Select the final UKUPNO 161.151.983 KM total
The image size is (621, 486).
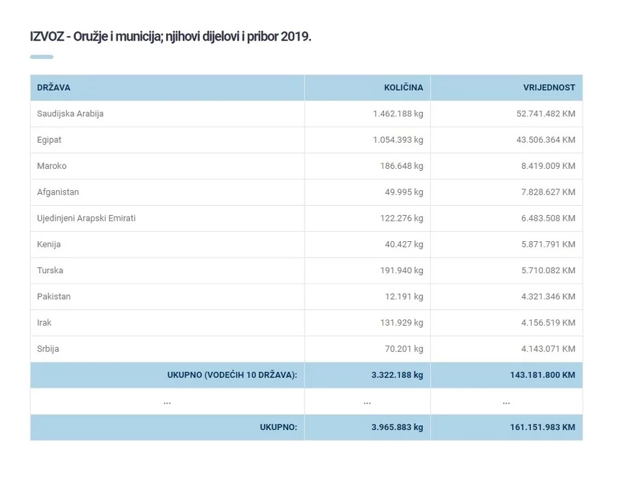[542, 428]
